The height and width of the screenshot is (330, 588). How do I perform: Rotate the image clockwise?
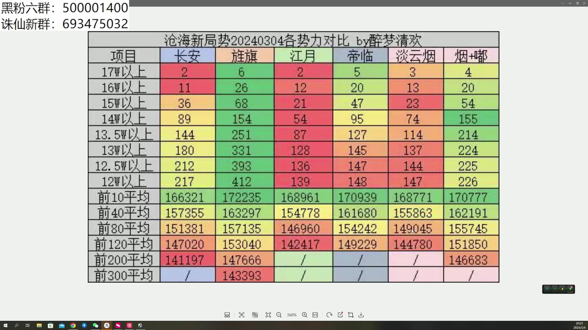329,315
